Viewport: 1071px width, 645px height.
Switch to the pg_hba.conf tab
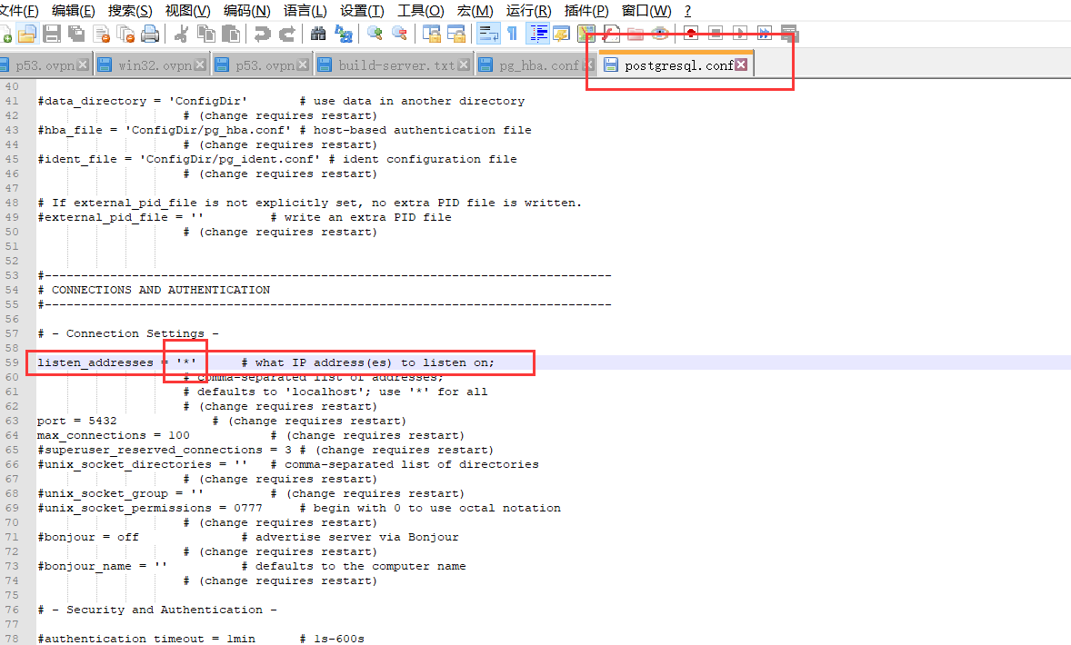[x=537, y=65]
